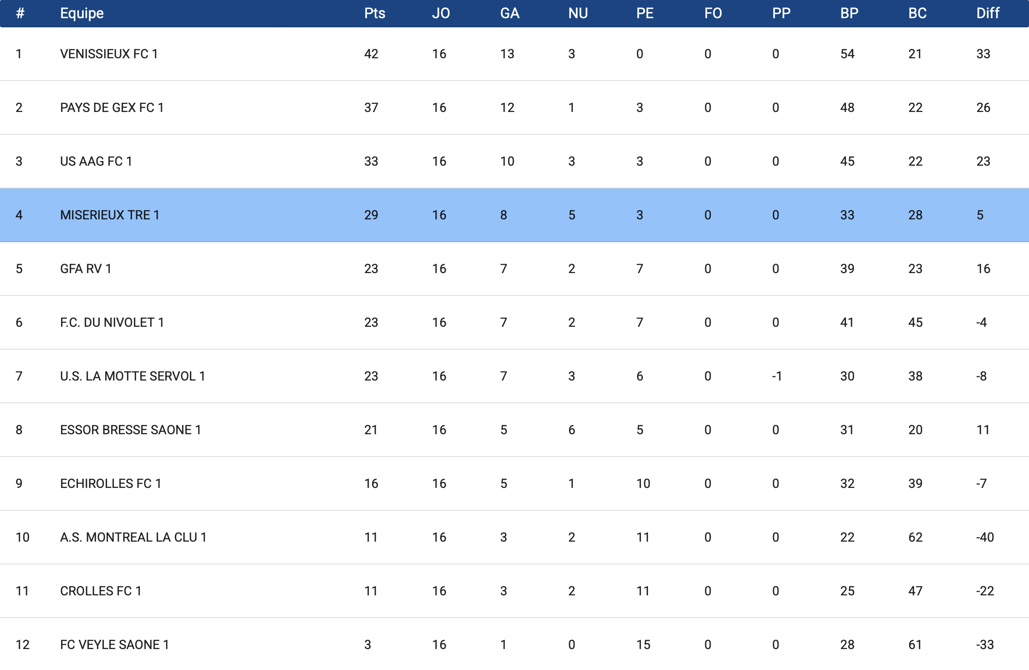Open the PAYS DE GEX FC 1 team

(x=112, y=108)
